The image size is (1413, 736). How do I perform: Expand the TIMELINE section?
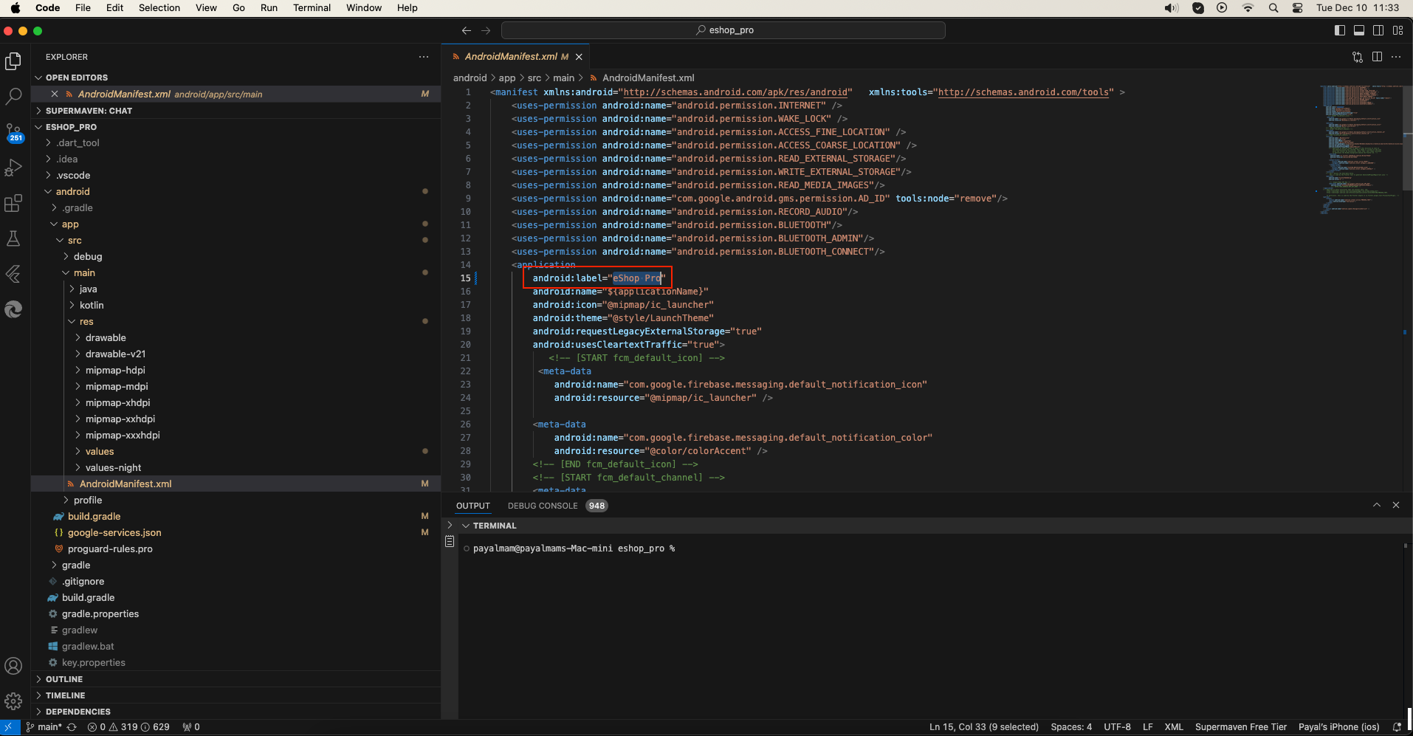(236, 695)
